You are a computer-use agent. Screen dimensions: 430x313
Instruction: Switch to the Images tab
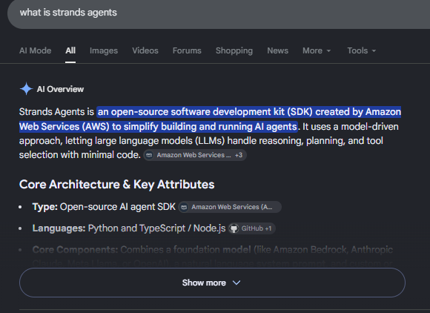pos(104,50)
